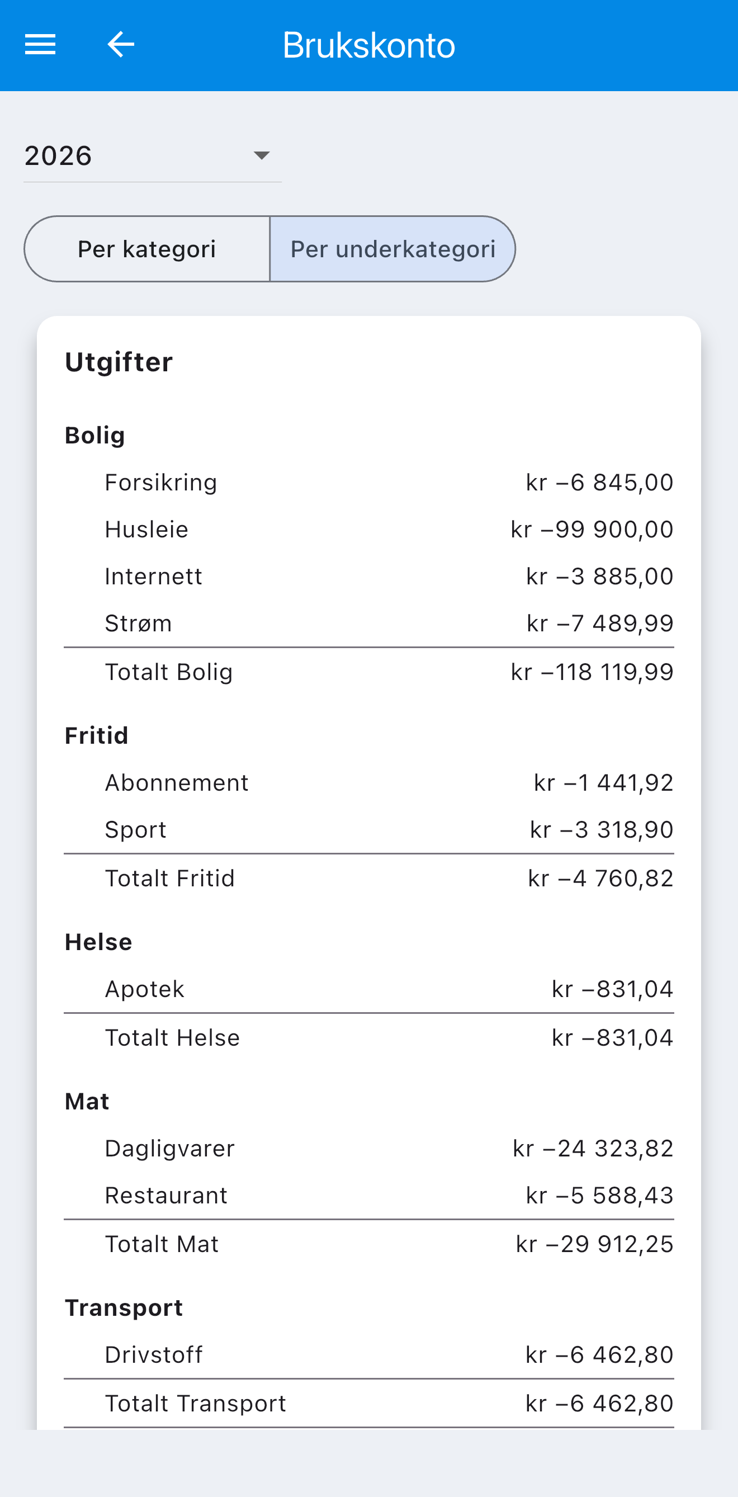Click the Totalt Mat summary row

(369, 1244)
